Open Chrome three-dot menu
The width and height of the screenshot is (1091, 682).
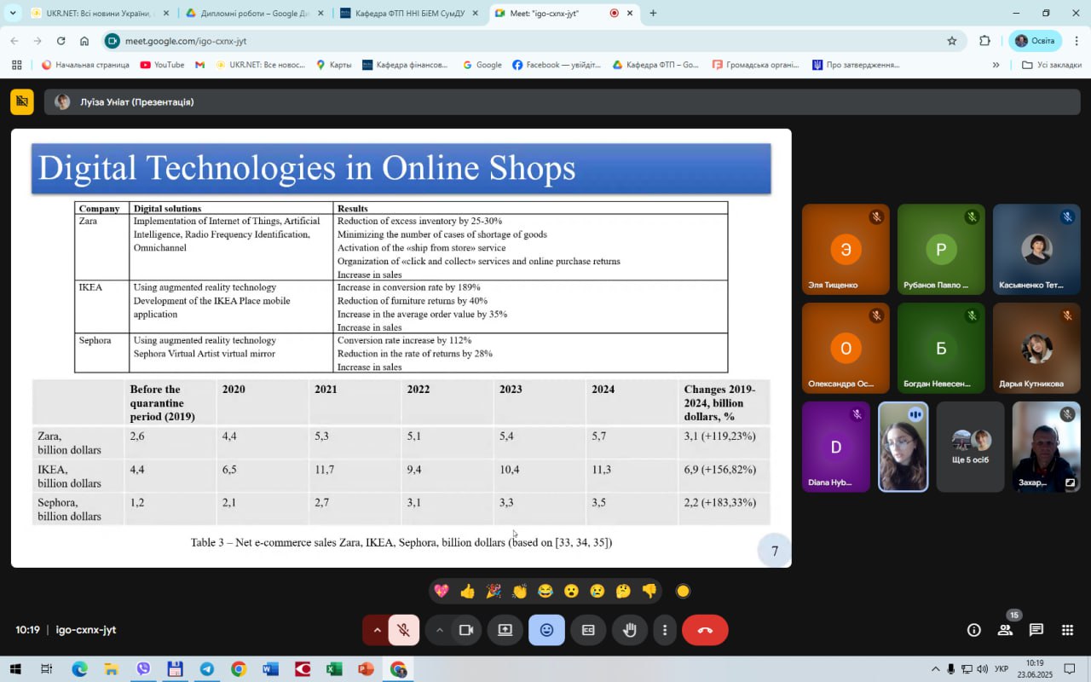tap(1077, 41)
